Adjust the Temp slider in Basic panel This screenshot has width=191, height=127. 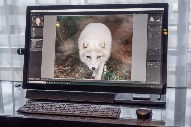click(155, 29)
